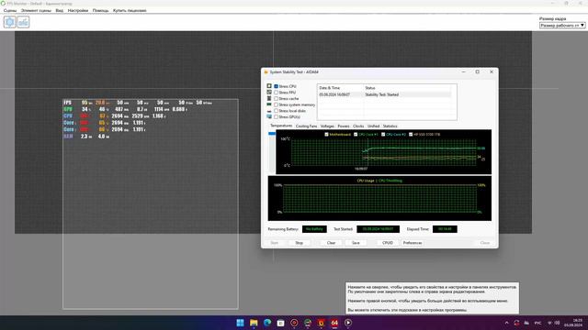This screenshot has height=330, width=588.
Task: Select the FPS row in the overlay
Action: tap(138, 103)
